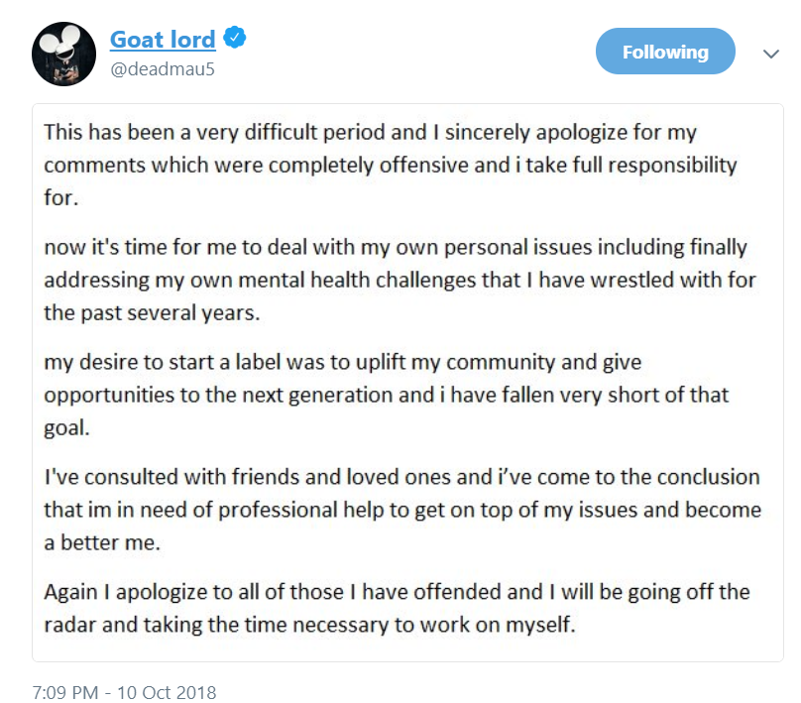This screenshot has height=703, width=801.
Task: Click paragraph starting "I've consulted with friends"
Action: [x=402, y=510]
